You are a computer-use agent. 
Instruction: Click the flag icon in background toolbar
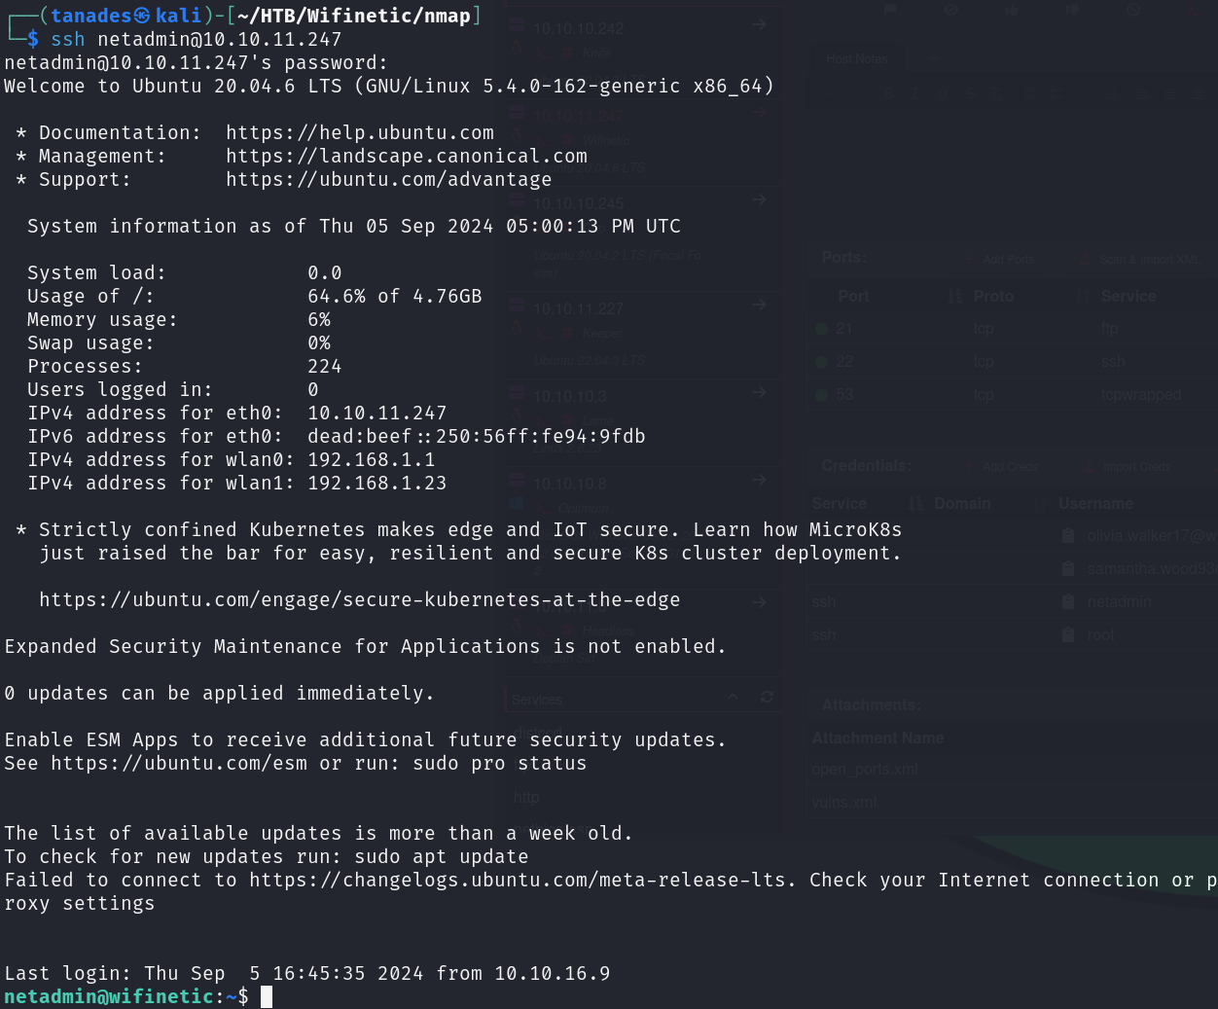(890, 9)
